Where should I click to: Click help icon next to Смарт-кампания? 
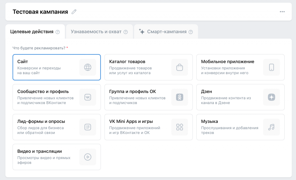[x=191, y=32]
